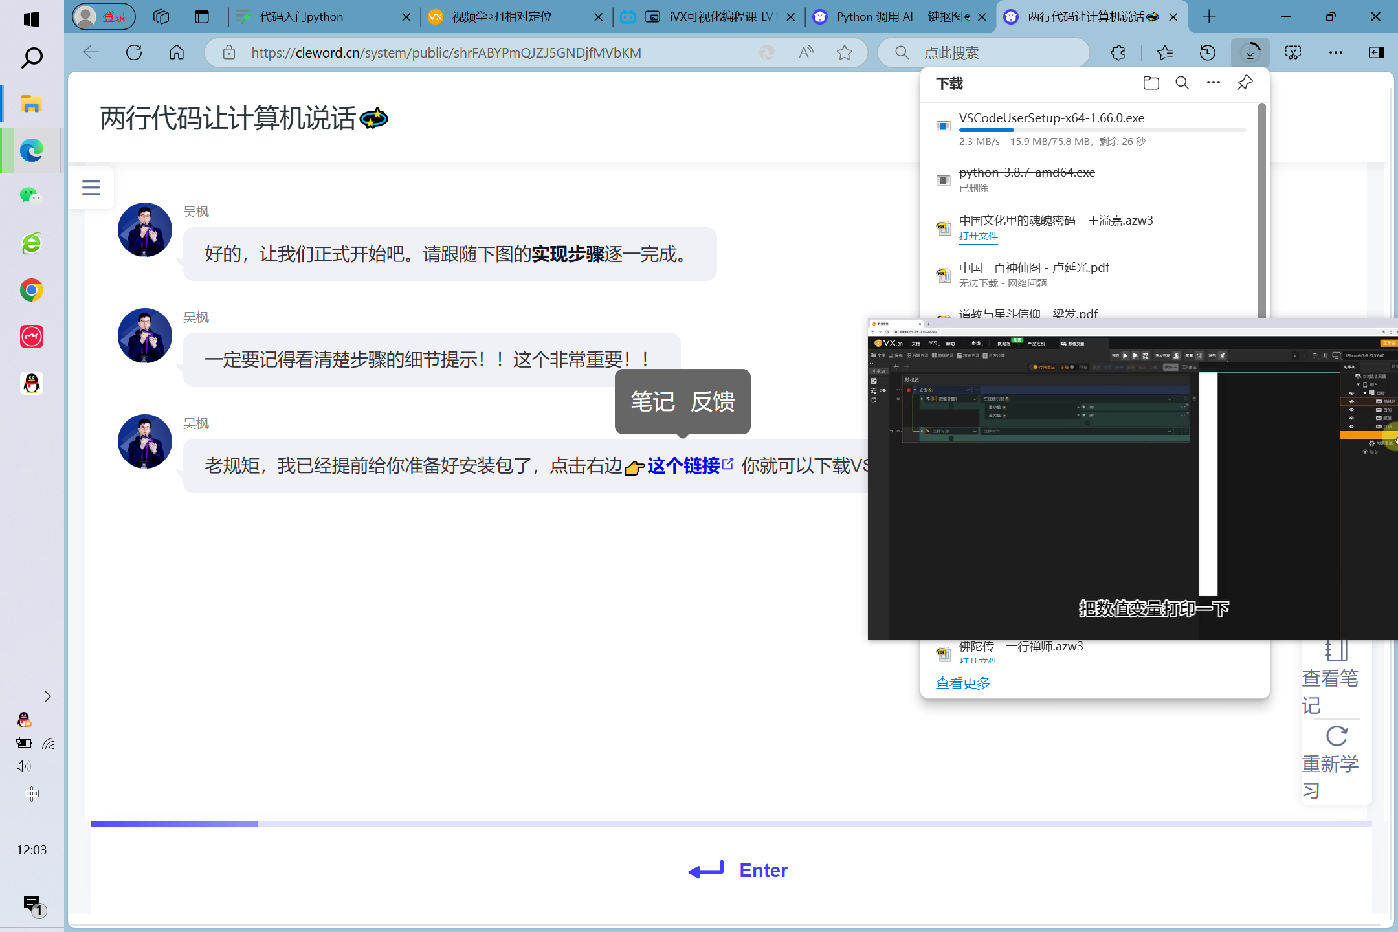
Task: Expand hidden taskbar icons chevron
Action: click(47, 696)
